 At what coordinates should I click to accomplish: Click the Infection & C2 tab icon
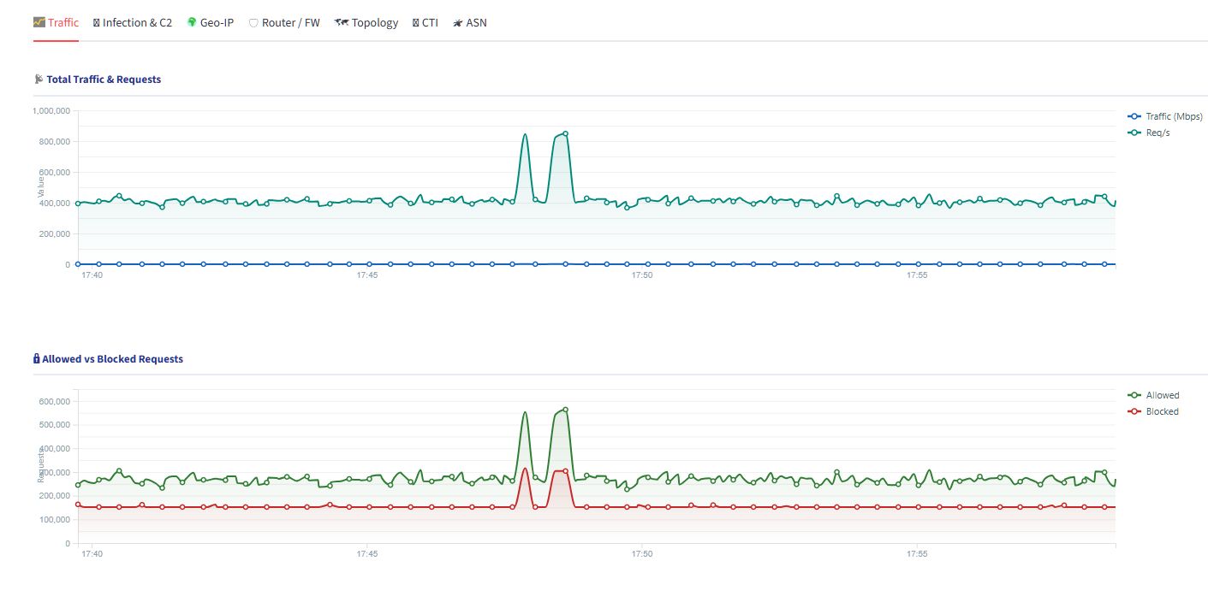click(96, 23)
